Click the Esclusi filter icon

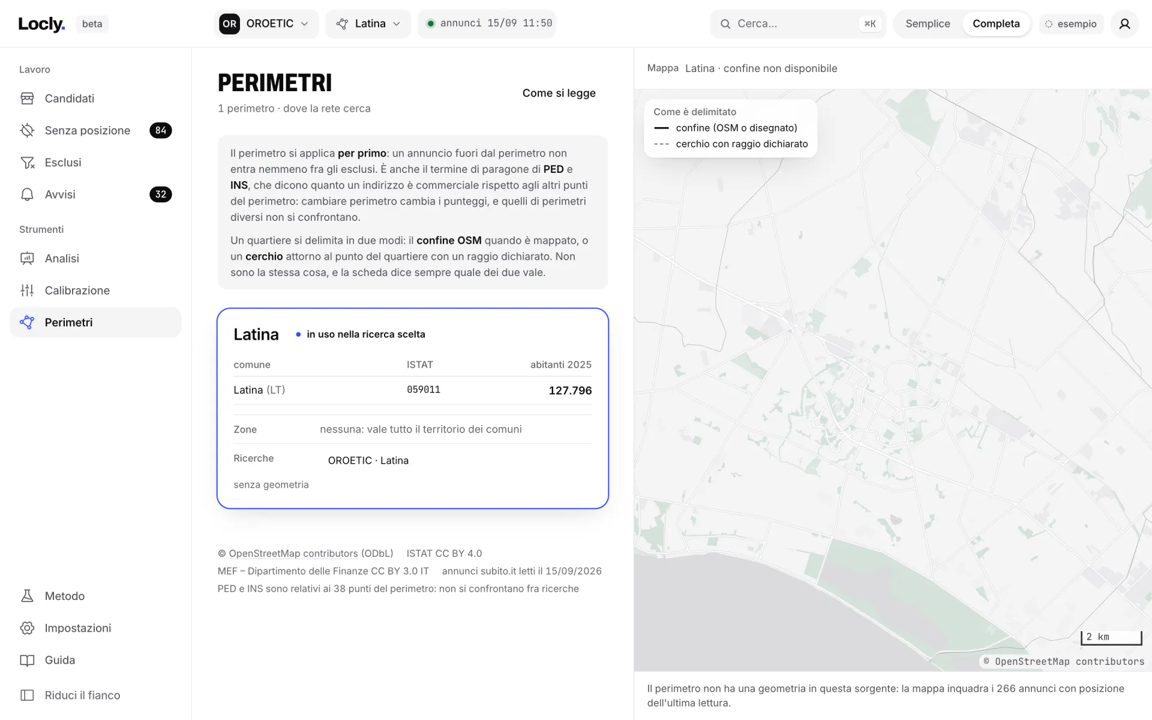(27, 163)
